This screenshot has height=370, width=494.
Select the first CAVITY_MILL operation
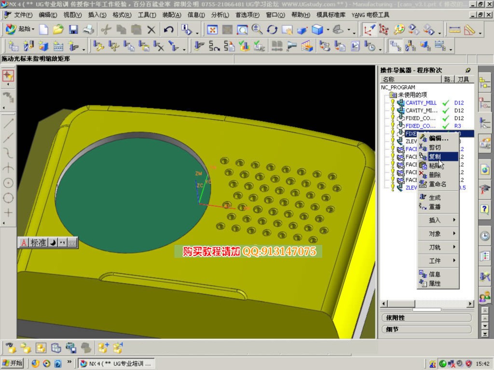coord(421,103)
